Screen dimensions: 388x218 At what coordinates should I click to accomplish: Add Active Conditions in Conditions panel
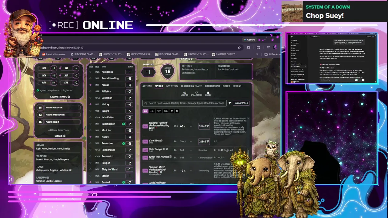click(x=228, y=70)
